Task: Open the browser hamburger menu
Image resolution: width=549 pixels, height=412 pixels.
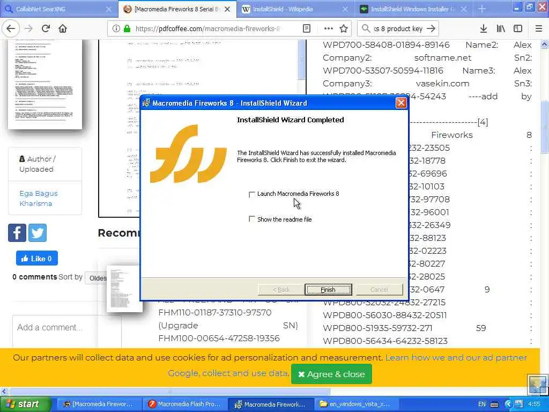Action: click(x=539, y=29)
